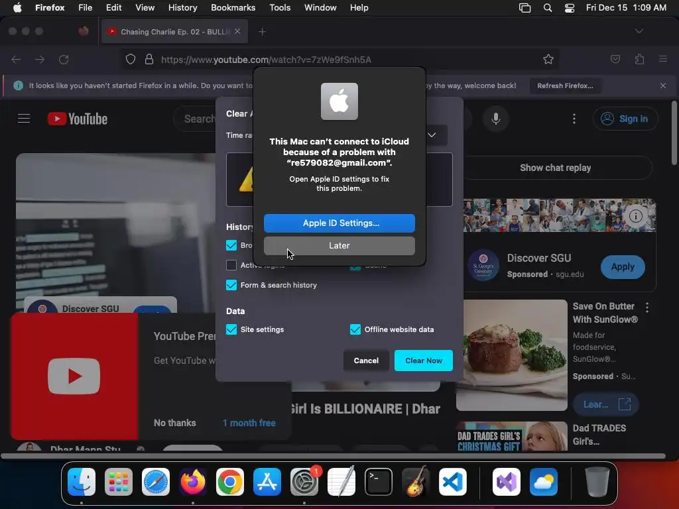Open the Window menu
679x509 pixels.
(x=320, y=7)
